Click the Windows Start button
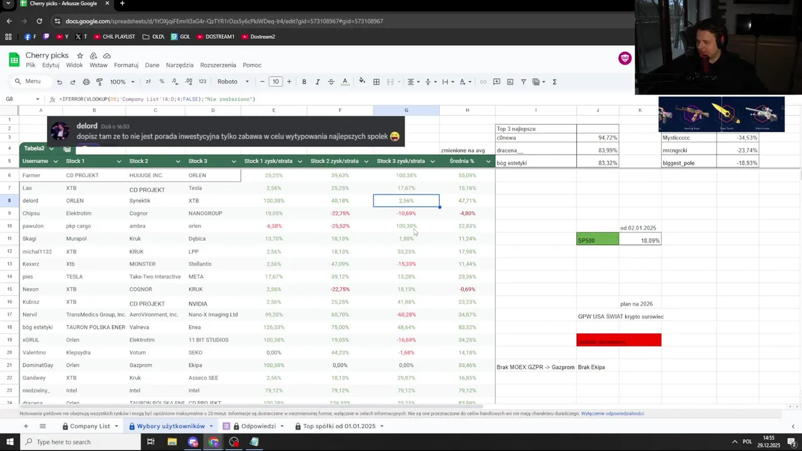The height and width of the screenshot is (451, 802). coord(9,442)
